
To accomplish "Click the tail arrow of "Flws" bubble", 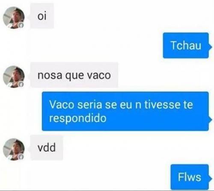I will [211, 179].
